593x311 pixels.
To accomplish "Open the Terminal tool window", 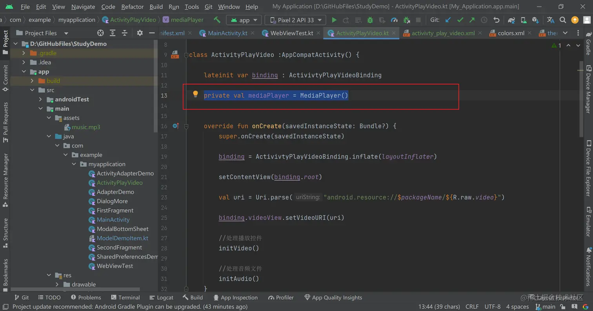I will click(x=126, y=298).
